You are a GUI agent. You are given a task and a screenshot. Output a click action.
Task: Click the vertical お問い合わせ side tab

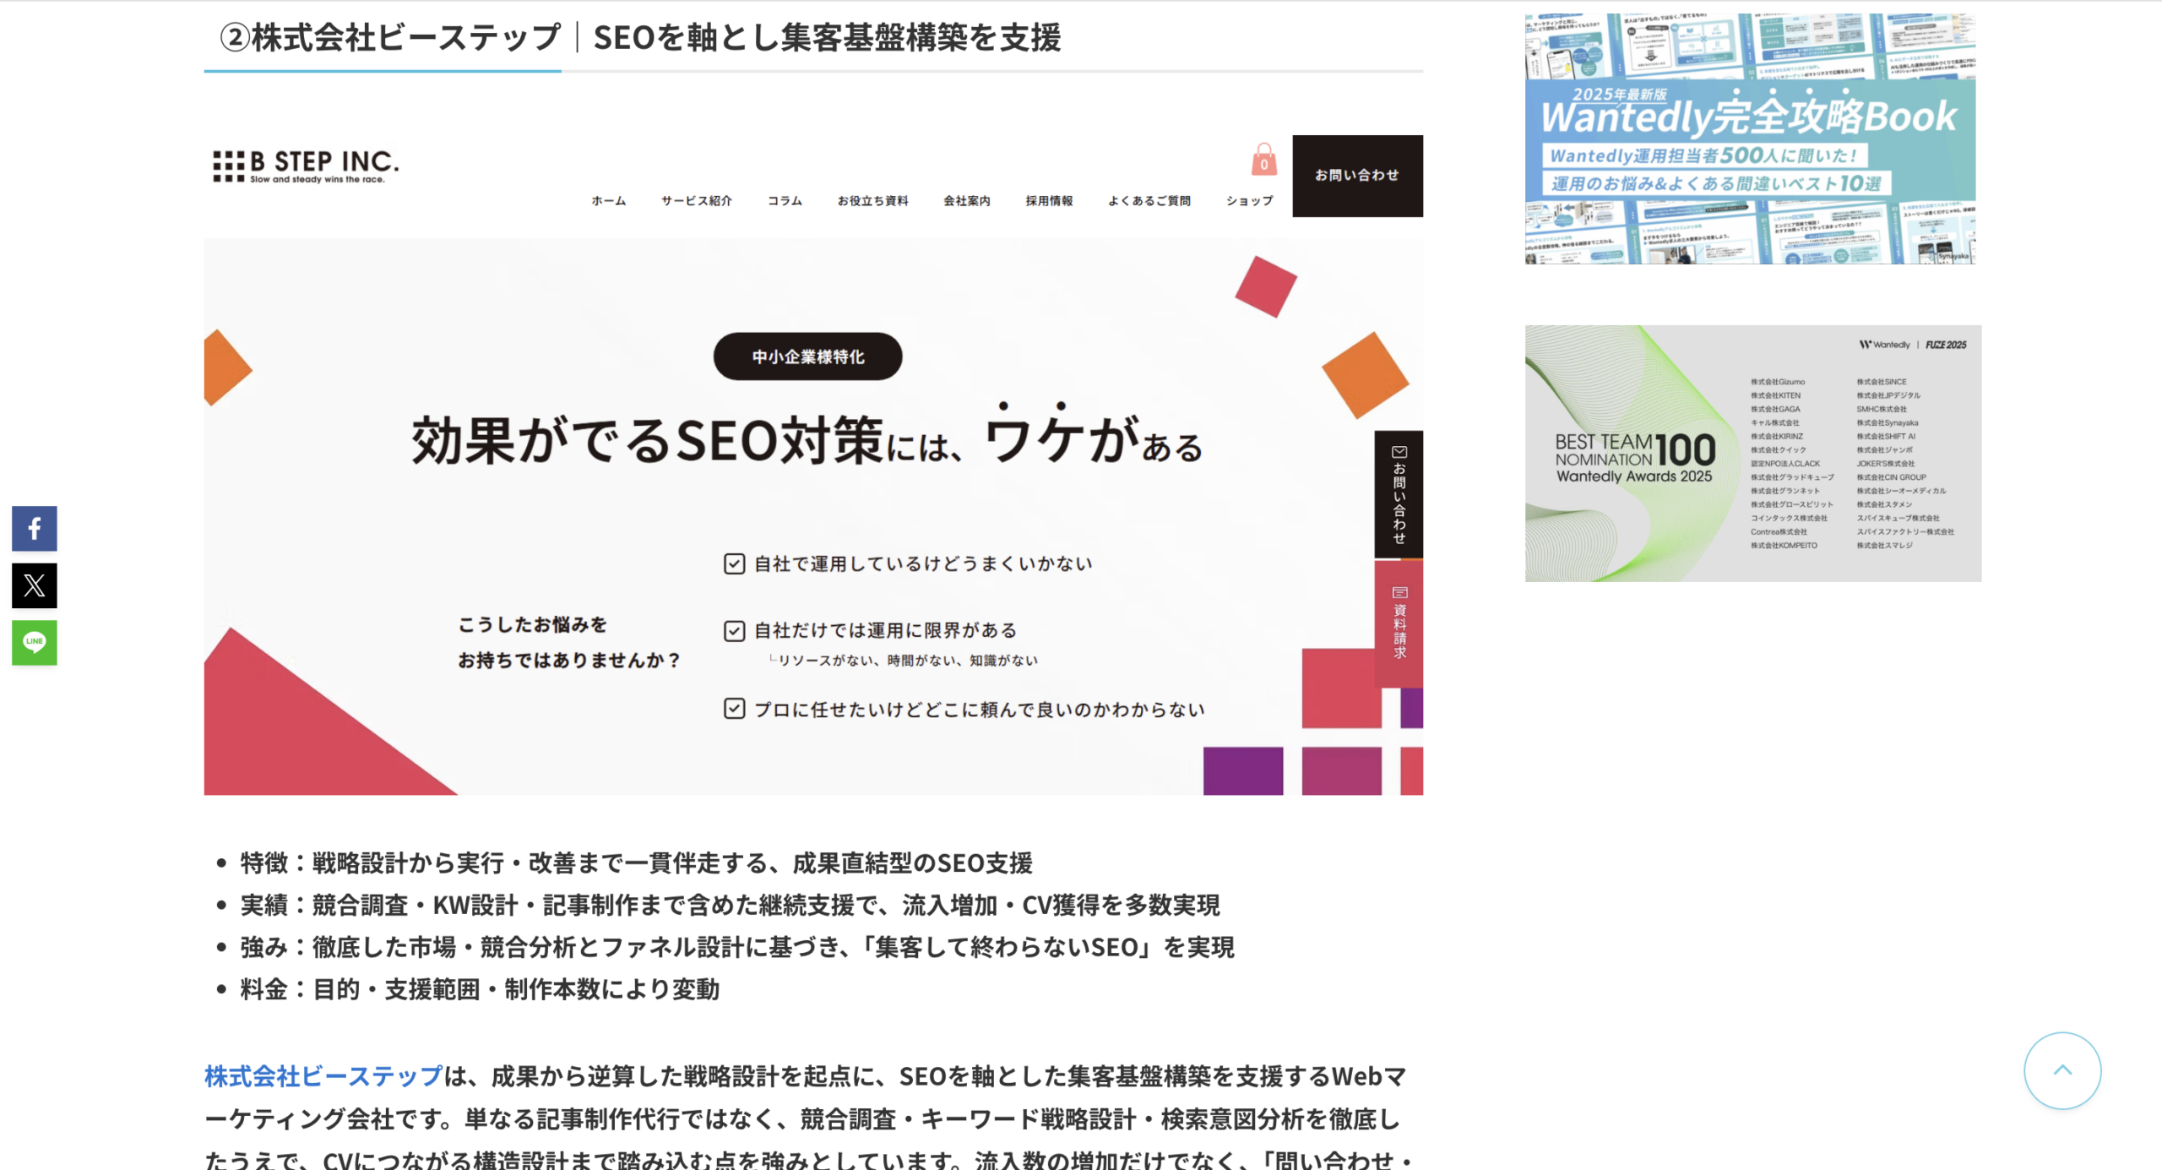(x=1399, y=494)
